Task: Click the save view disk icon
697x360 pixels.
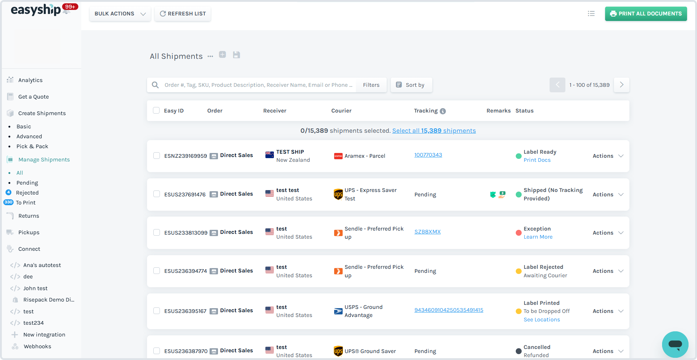Action: click(236, 55)
